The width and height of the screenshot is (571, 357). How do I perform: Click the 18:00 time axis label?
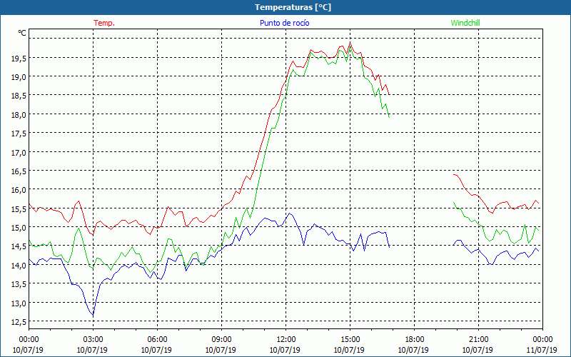415,340
